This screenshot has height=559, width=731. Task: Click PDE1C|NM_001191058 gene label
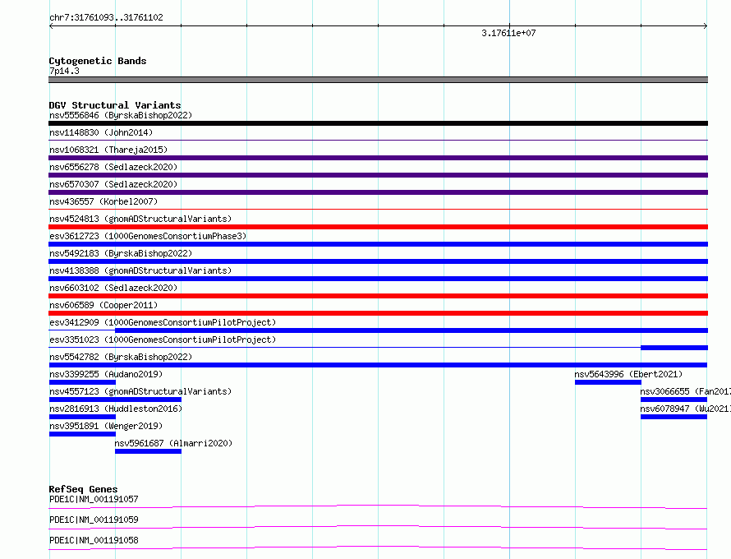(x=94, y=540)
